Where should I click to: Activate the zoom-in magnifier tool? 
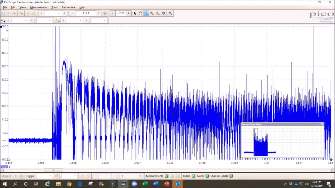(x=152, y=13)
